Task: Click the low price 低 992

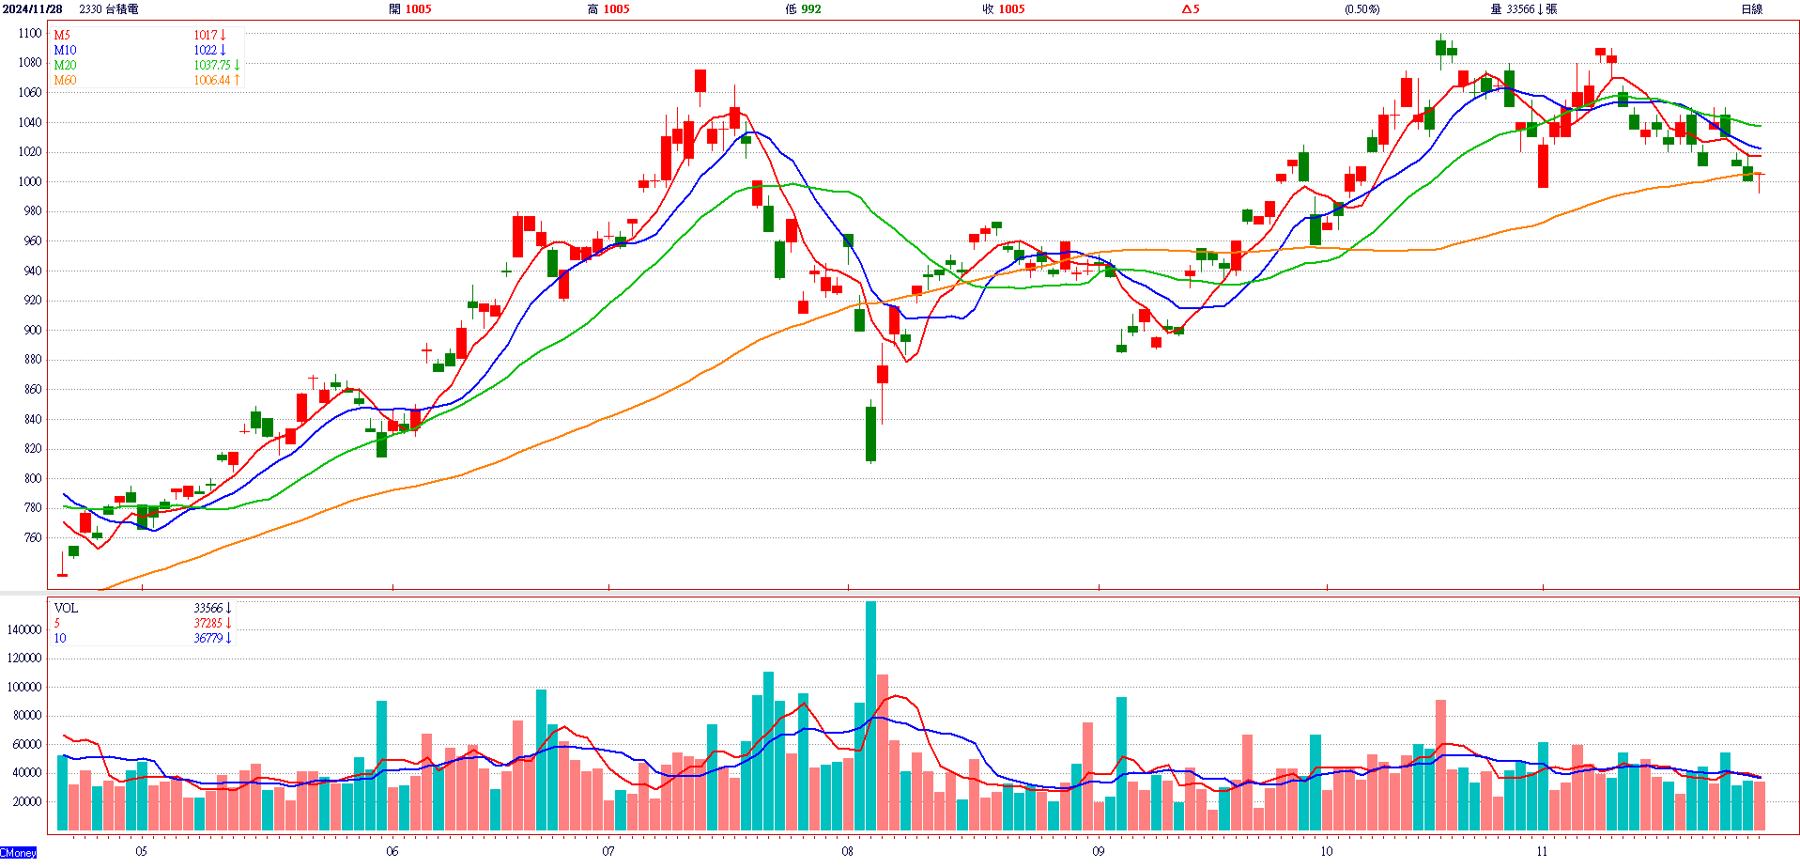Action: point(803,9)
